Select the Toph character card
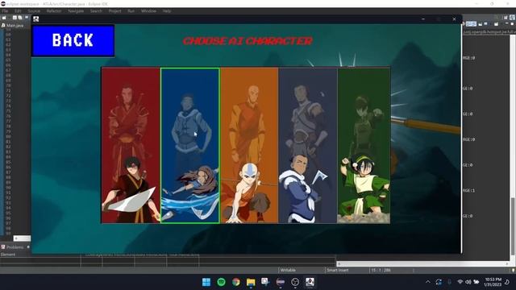 point(364,145)
